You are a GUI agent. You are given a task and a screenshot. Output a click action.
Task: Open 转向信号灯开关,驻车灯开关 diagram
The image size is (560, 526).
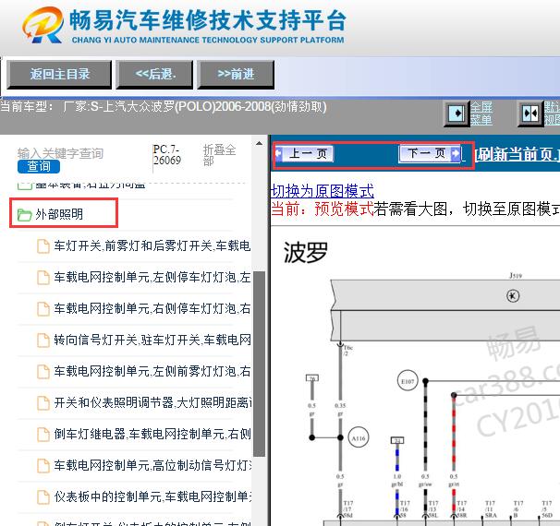152,340
